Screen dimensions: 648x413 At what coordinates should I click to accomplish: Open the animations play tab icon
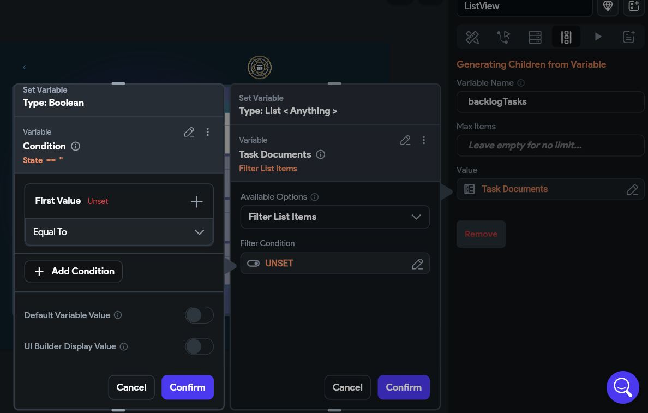(x=598, y=37)
